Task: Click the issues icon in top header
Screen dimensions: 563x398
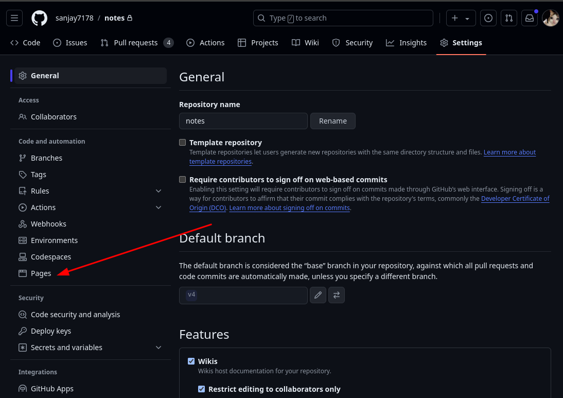Action: point(488,18)
